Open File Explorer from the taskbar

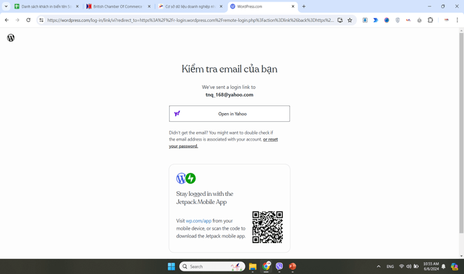coord(253,266)
